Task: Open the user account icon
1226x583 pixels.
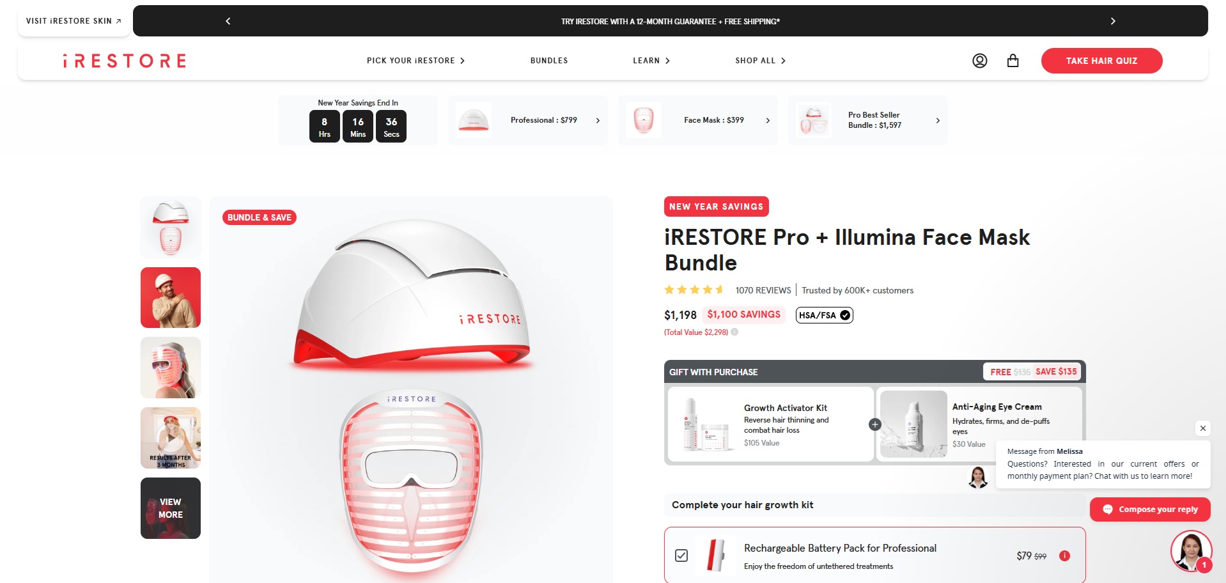Action: tap(979, 61)
